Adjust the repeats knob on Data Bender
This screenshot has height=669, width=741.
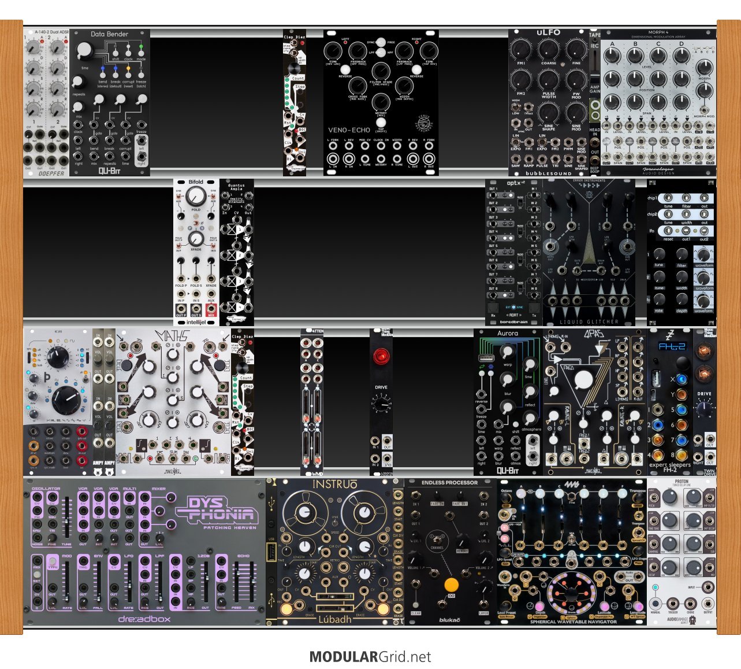(79, 82)
